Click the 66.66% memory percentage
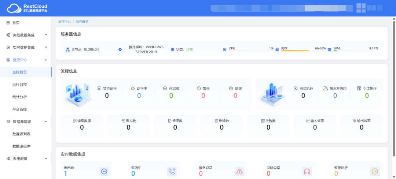The width and height of the screenshot is (396, 179). (x=320, y=48)
